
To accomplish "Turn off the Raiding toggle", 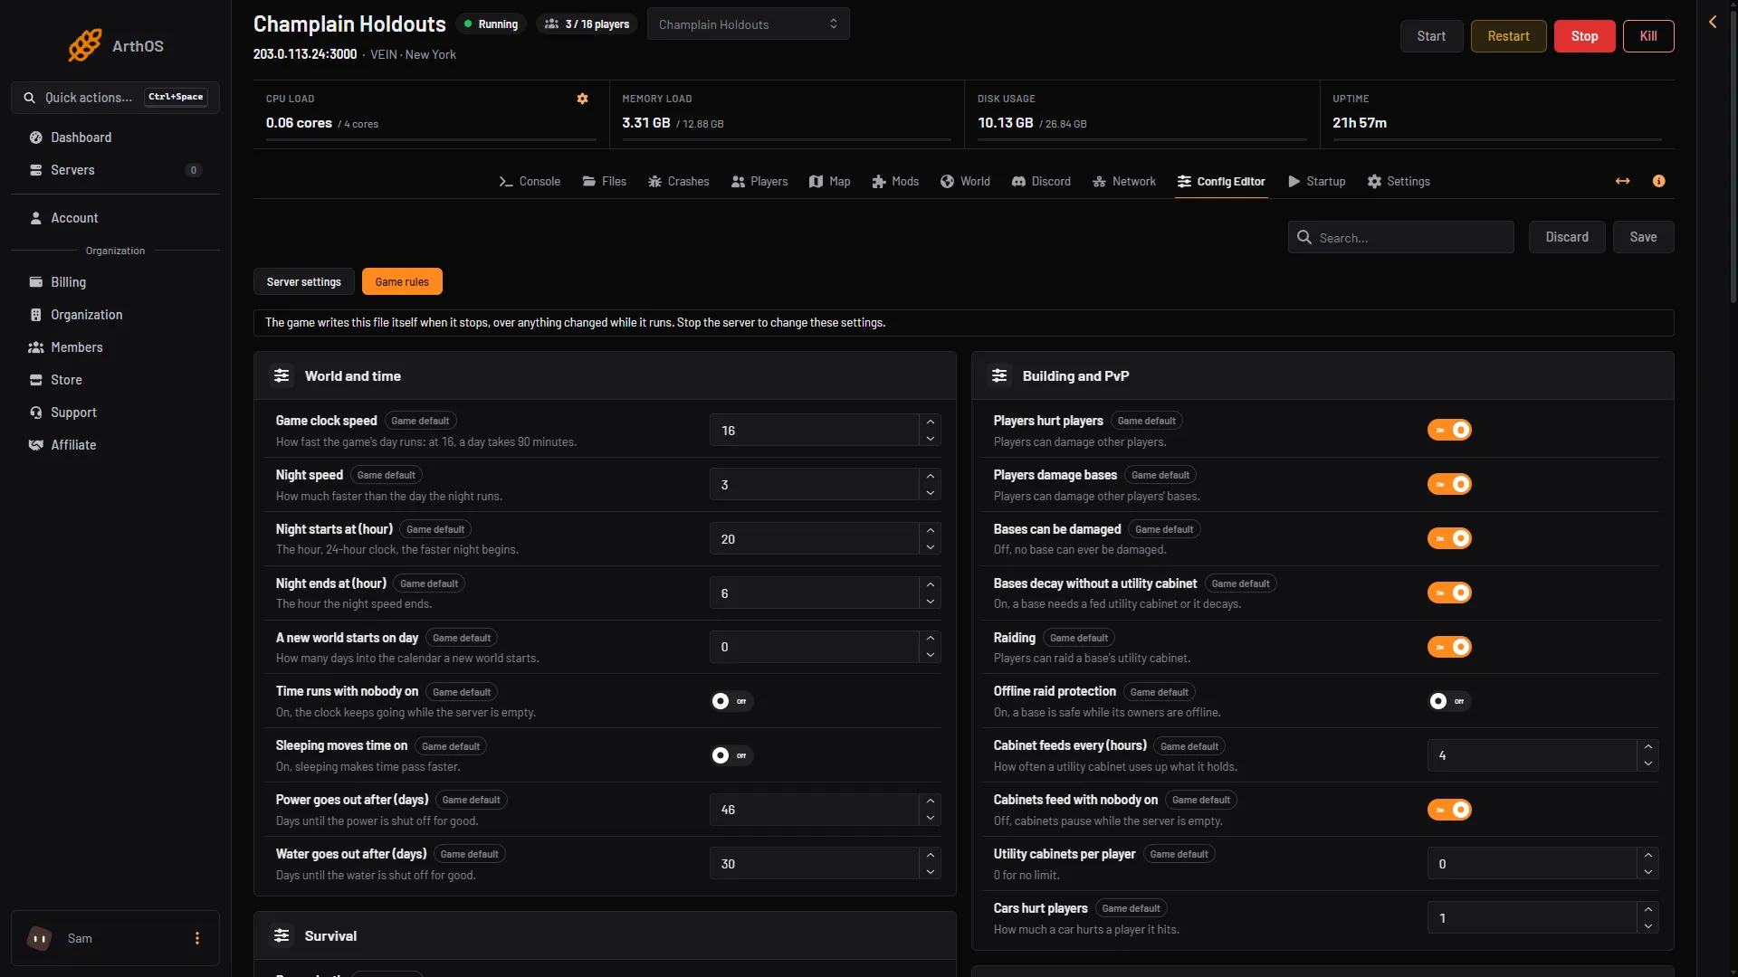I will tap(1449, 647).
